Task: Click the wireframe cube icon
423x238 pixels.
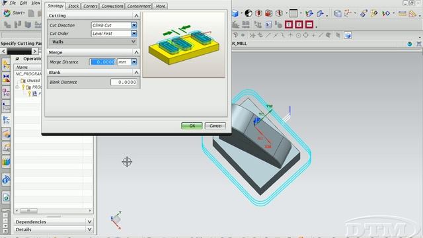Action: [x=338, y=13]
